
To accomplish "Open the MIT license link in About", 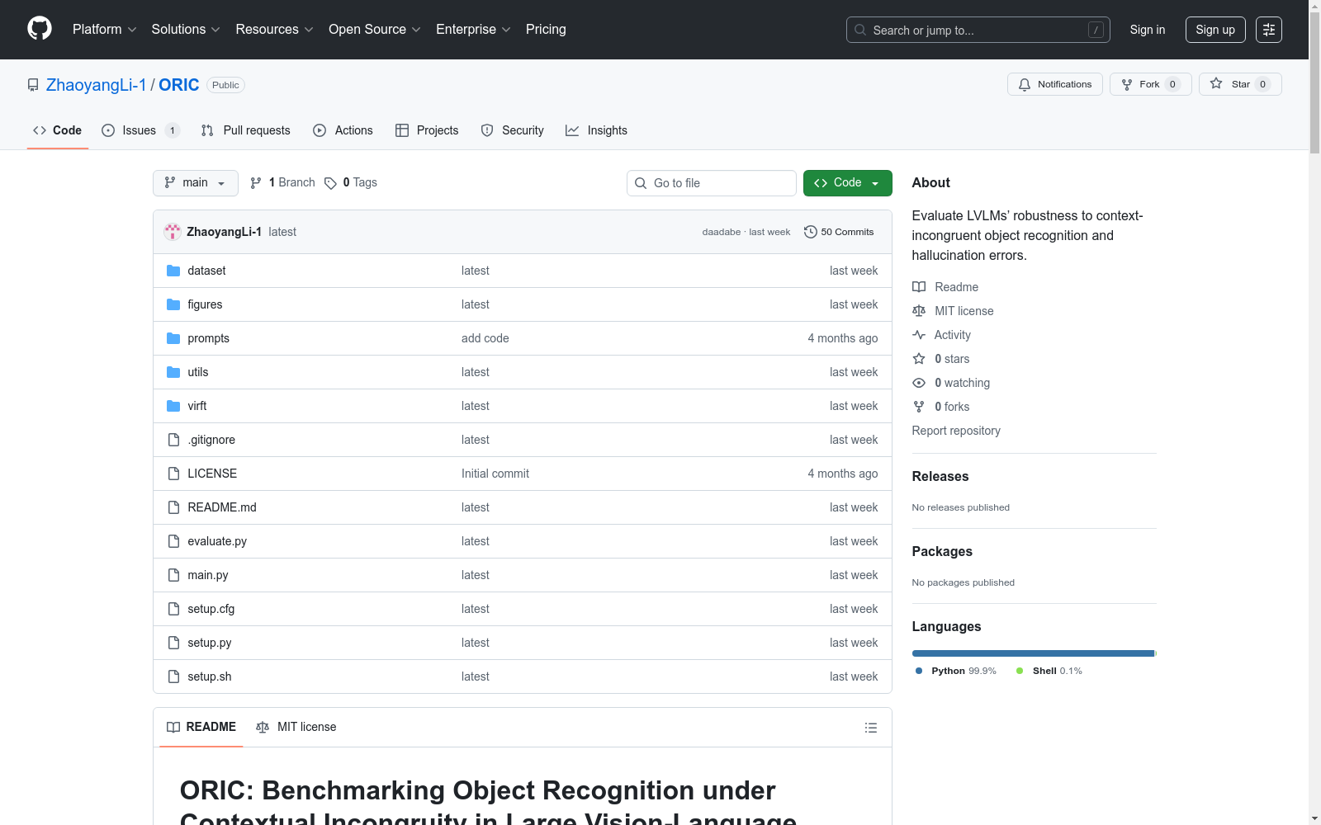I will click(953, 311).
